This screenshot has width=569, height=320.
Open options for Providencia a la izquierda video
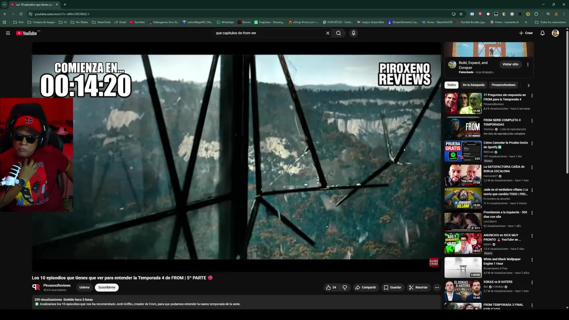click(532, 213)
